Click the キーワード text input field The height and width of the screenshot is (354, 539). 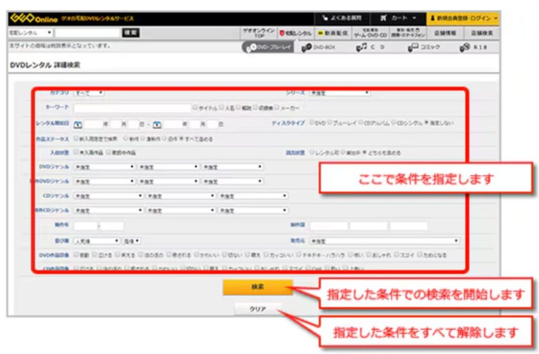tap(132, 108)
